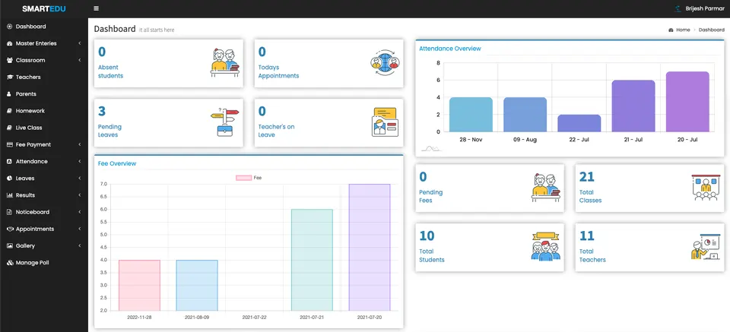Screen dimensions: 730x332
Task: Click the Total Teachers count 11
Action: [x=586, y=236]
